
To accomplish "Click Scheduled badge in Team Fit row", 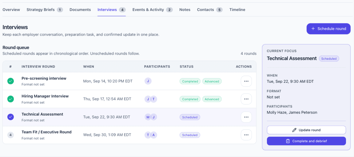I will (x=190, y=135).
